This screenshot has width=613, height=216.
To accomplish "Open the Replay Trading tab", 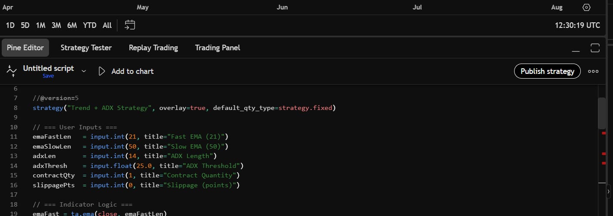I will coord(153,48).
